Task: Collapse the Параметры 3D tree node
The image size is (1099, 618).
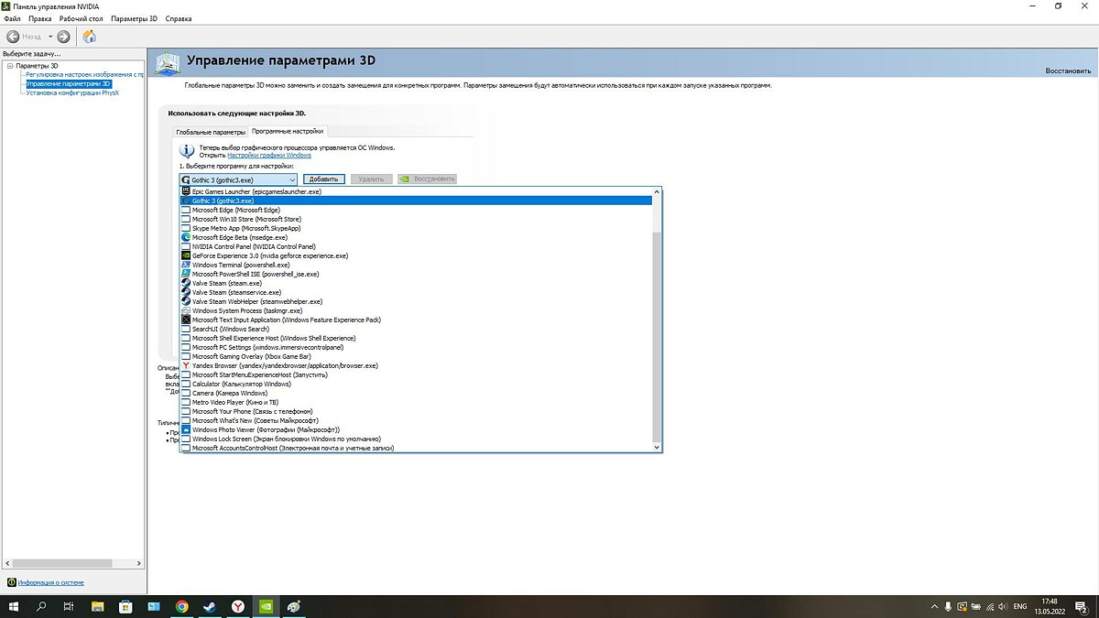Action: point(9,66)
